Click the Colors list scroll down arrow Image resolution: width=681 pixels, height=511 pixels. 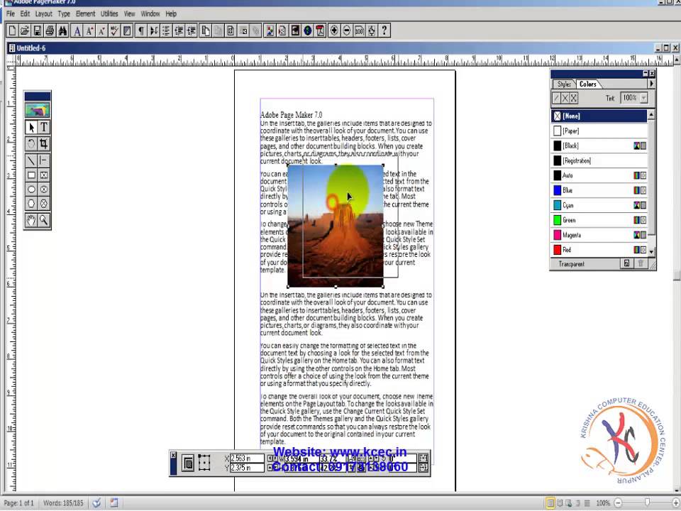coord(651,251)
